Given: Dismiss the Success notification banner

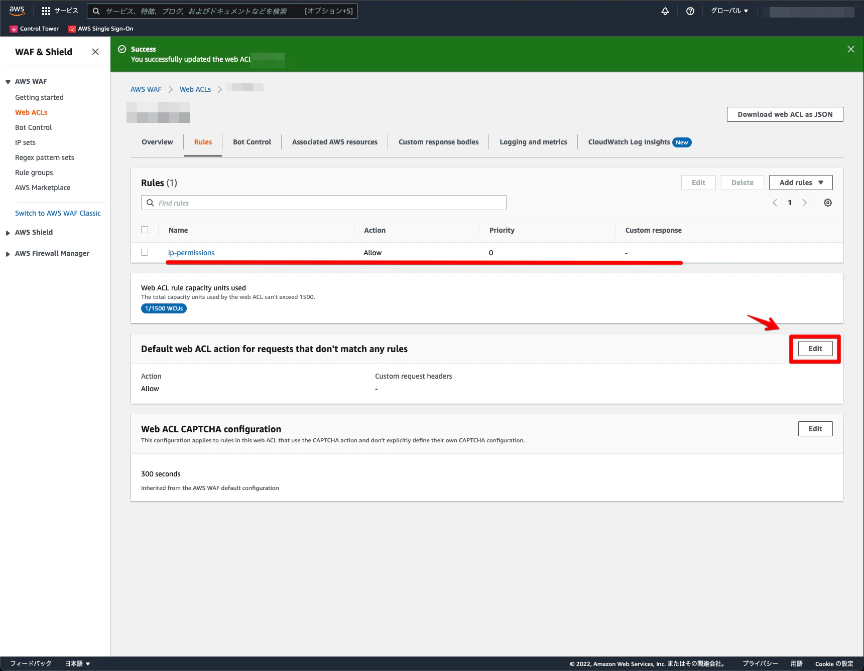Looking at the screenshot, I should tap(851, 49).
